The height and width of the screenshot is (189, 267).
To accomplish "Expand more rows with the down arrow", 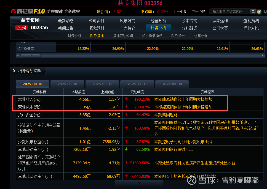I will 140,183.
